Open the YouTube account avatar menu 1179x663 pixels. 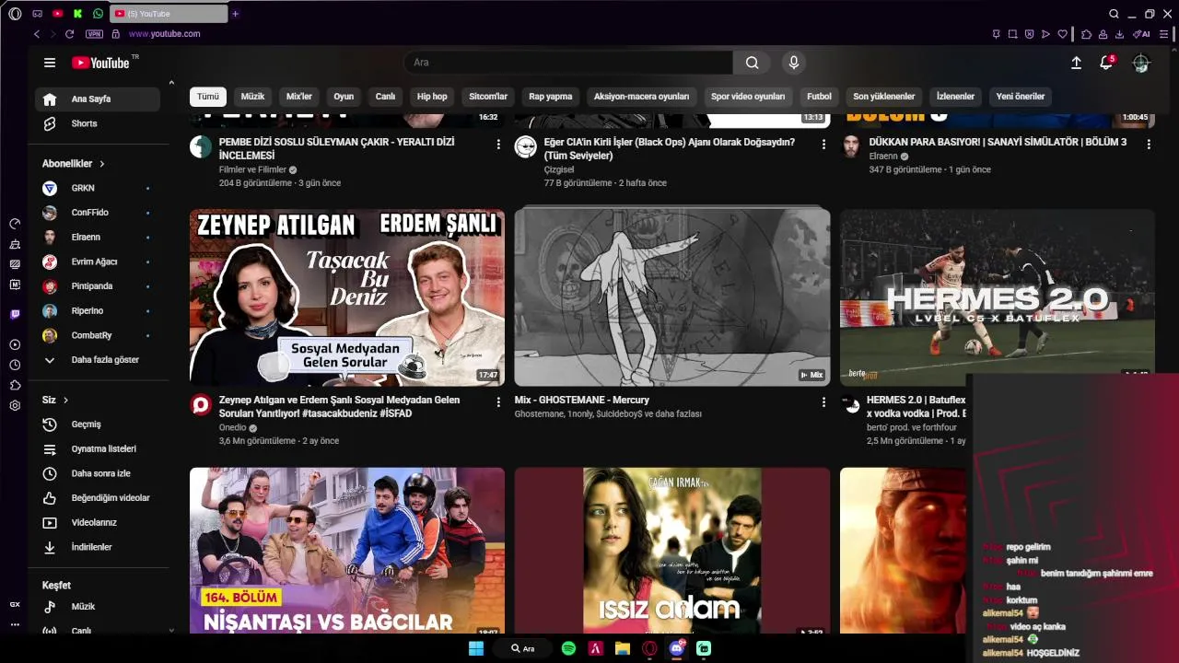click(1141, 63)
